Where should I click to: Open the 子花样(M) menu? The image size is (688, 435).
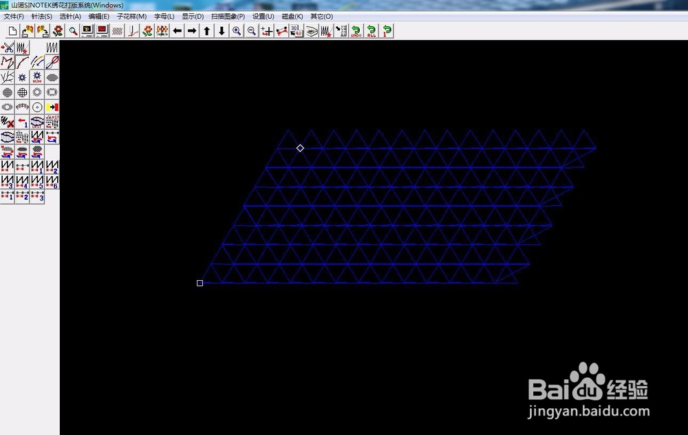point(131,17)
